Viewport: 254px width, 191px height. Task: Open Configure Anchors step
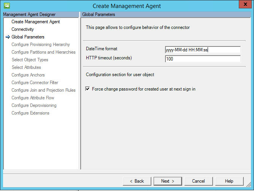click(28, 75)
